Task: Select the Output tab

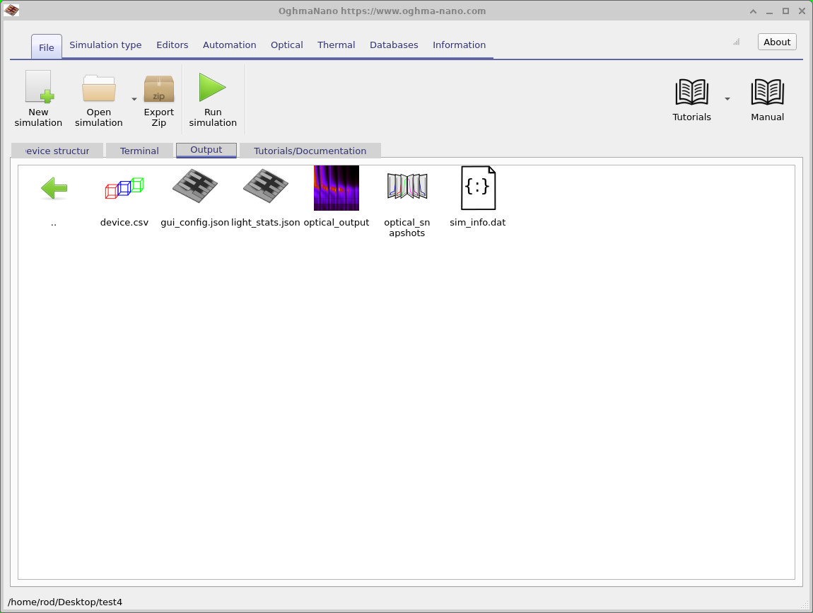Action: (x=206, y=150)
